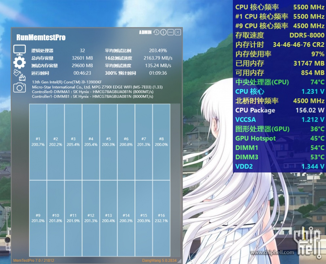Screen dimensions: 326x264
Task: Click the VCCSA 1.212 V reading
Action: click(280, 119)
